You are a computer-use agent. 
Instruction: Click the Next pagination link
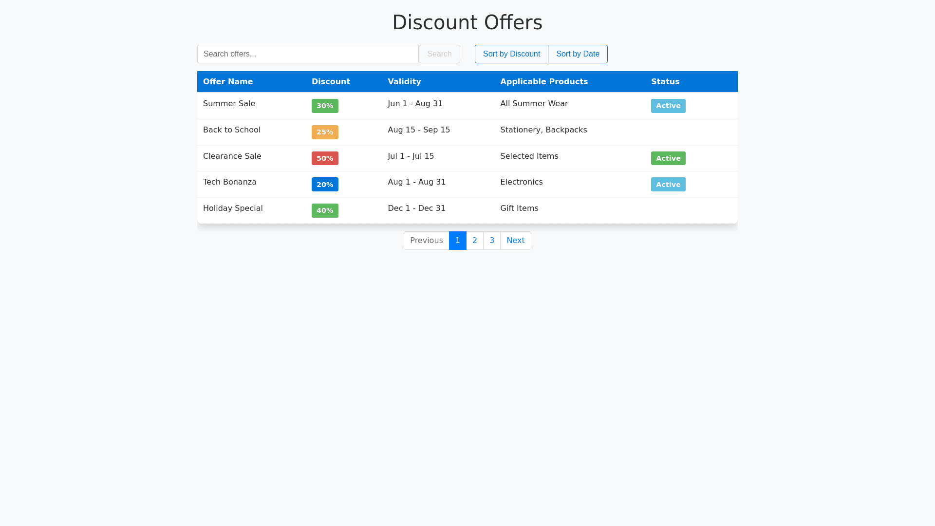coord(515,241)
